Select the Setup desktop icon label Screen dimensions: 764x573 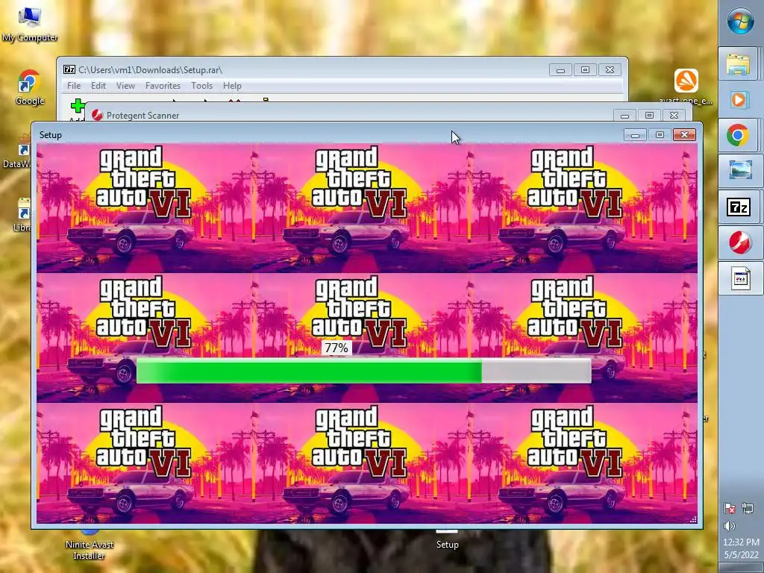[x=448, y=544]
